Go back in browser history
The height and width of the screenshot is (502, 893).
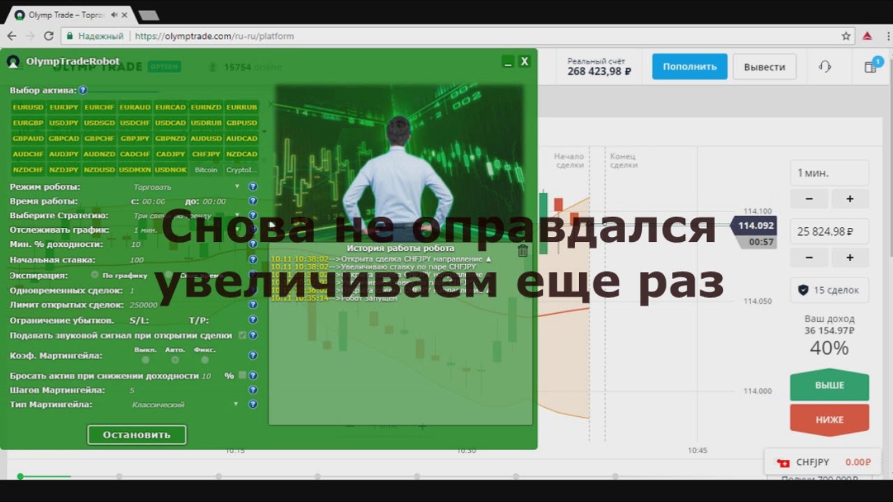pyautogui.click(x=12, y=36)
